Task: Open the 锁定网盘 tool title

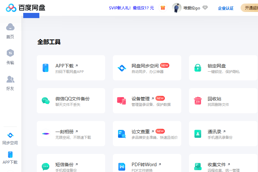Action: click(216, 66)
